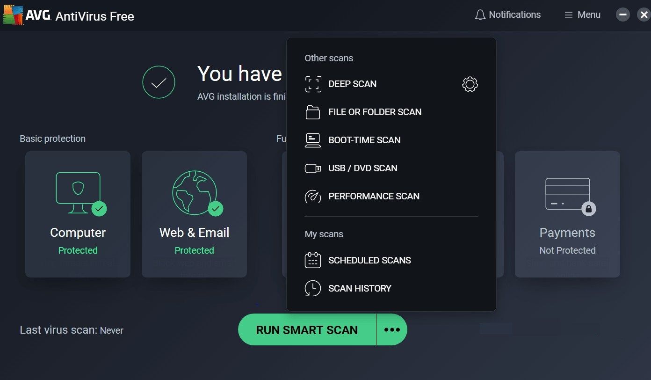
Task: Select DEEP SCAN from the menu
Action: [353, 84]
